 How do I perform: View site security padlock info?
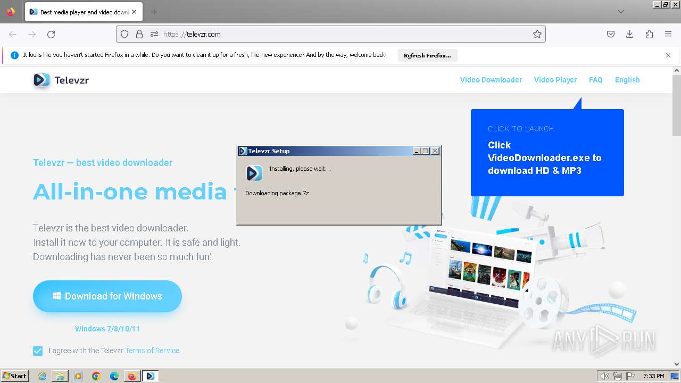pos(139,34)
